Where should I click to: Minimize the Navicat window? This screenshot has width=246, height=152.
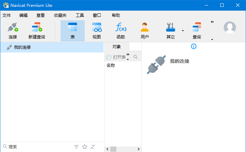[206, 5]
